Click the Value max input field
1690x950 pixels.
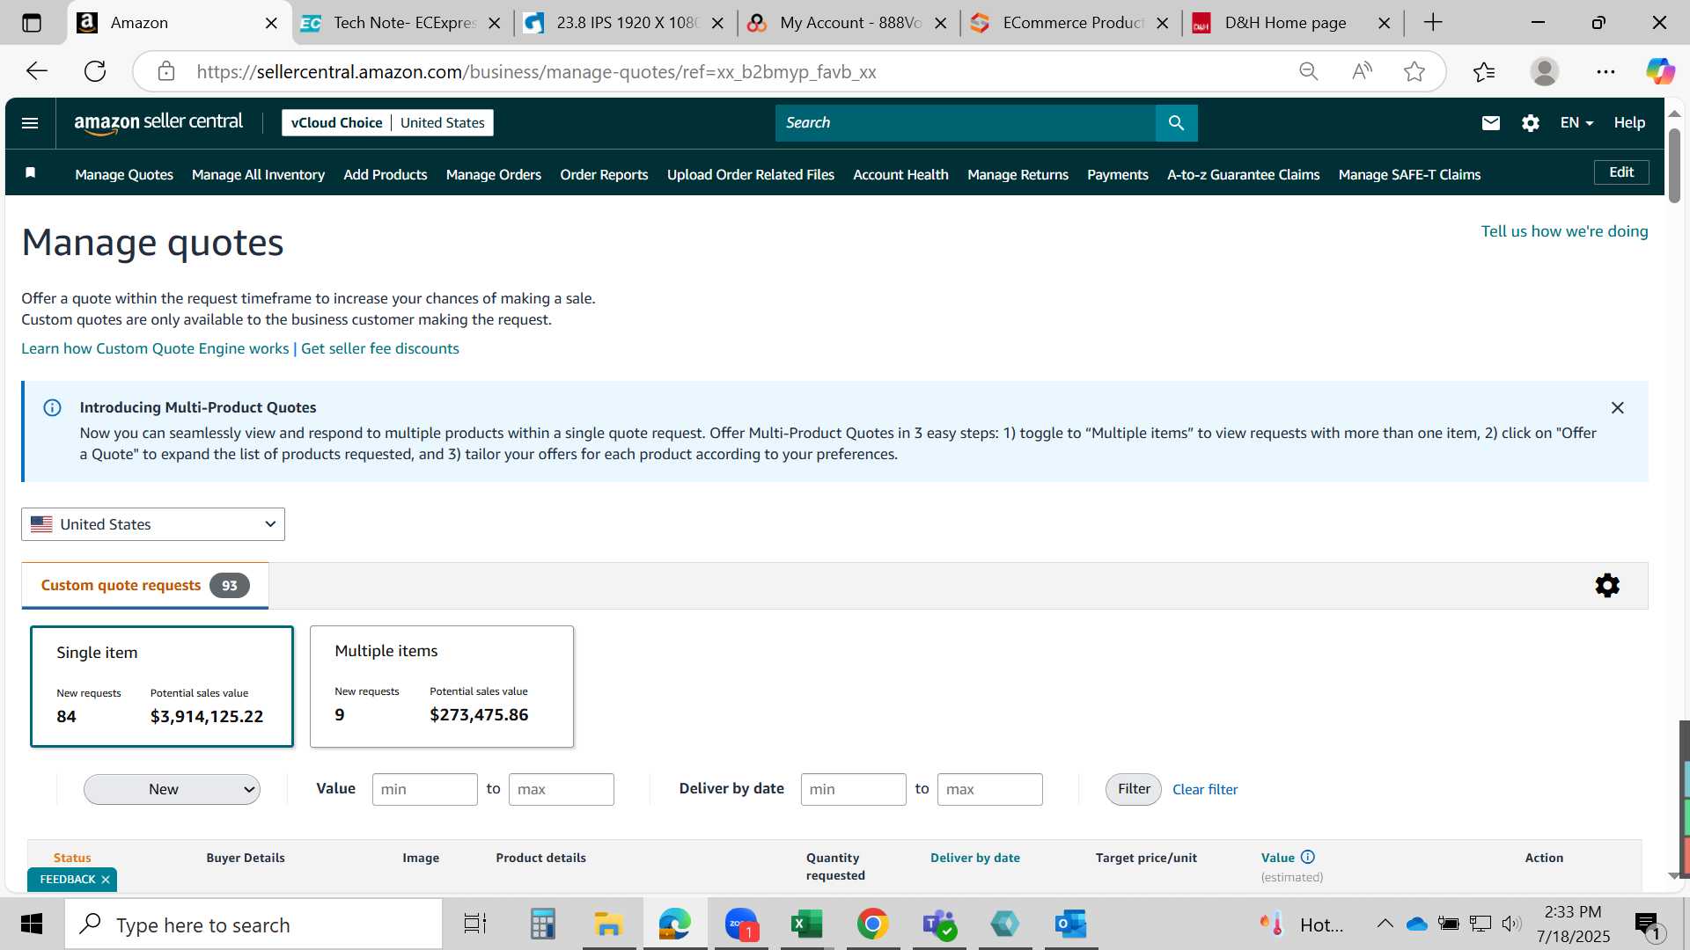coord(561,789)
